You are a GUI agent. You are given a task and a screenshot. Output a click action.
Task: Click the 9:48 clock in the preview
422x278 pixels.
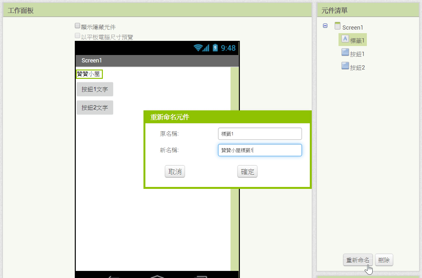coord(228,48)
